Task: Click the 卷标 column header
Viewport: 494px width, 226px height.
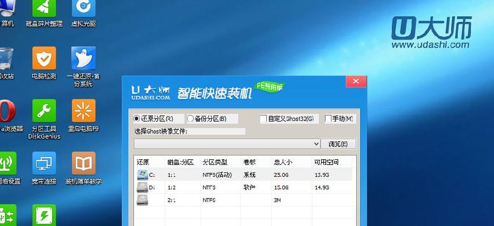Action: tap(249, 162)
